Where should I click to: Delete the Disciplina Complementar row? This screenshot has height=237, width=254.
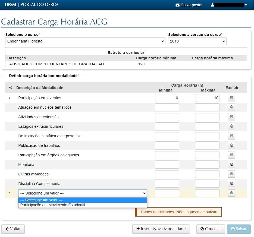coord(231,184)
